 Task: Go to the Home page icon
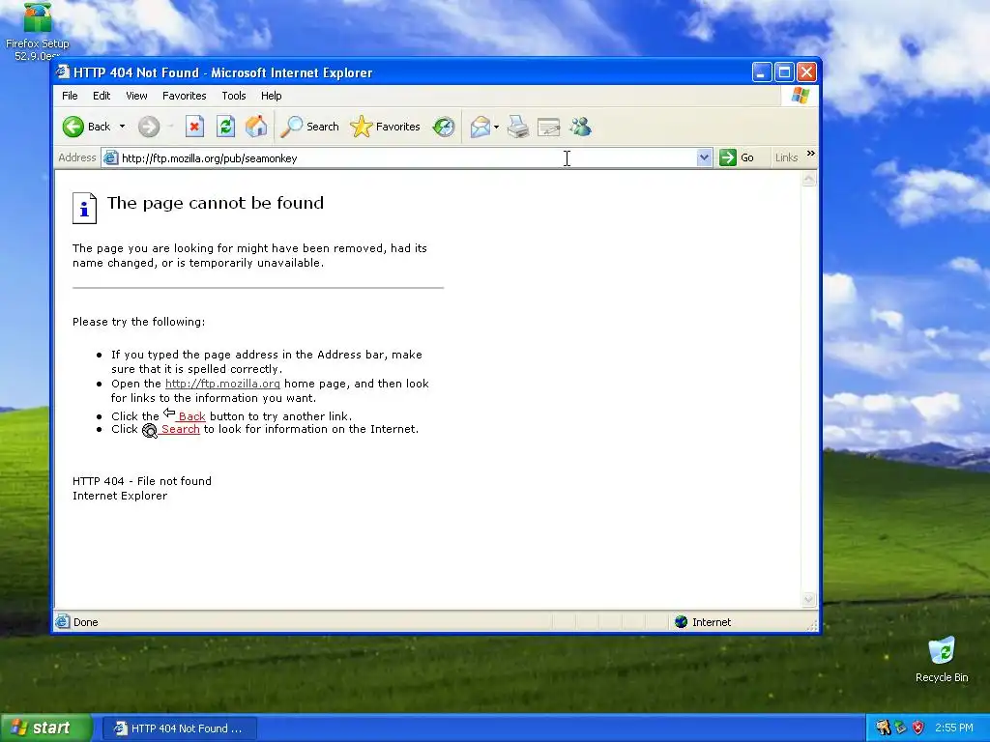pyautogui.click(x=256, y=127)
